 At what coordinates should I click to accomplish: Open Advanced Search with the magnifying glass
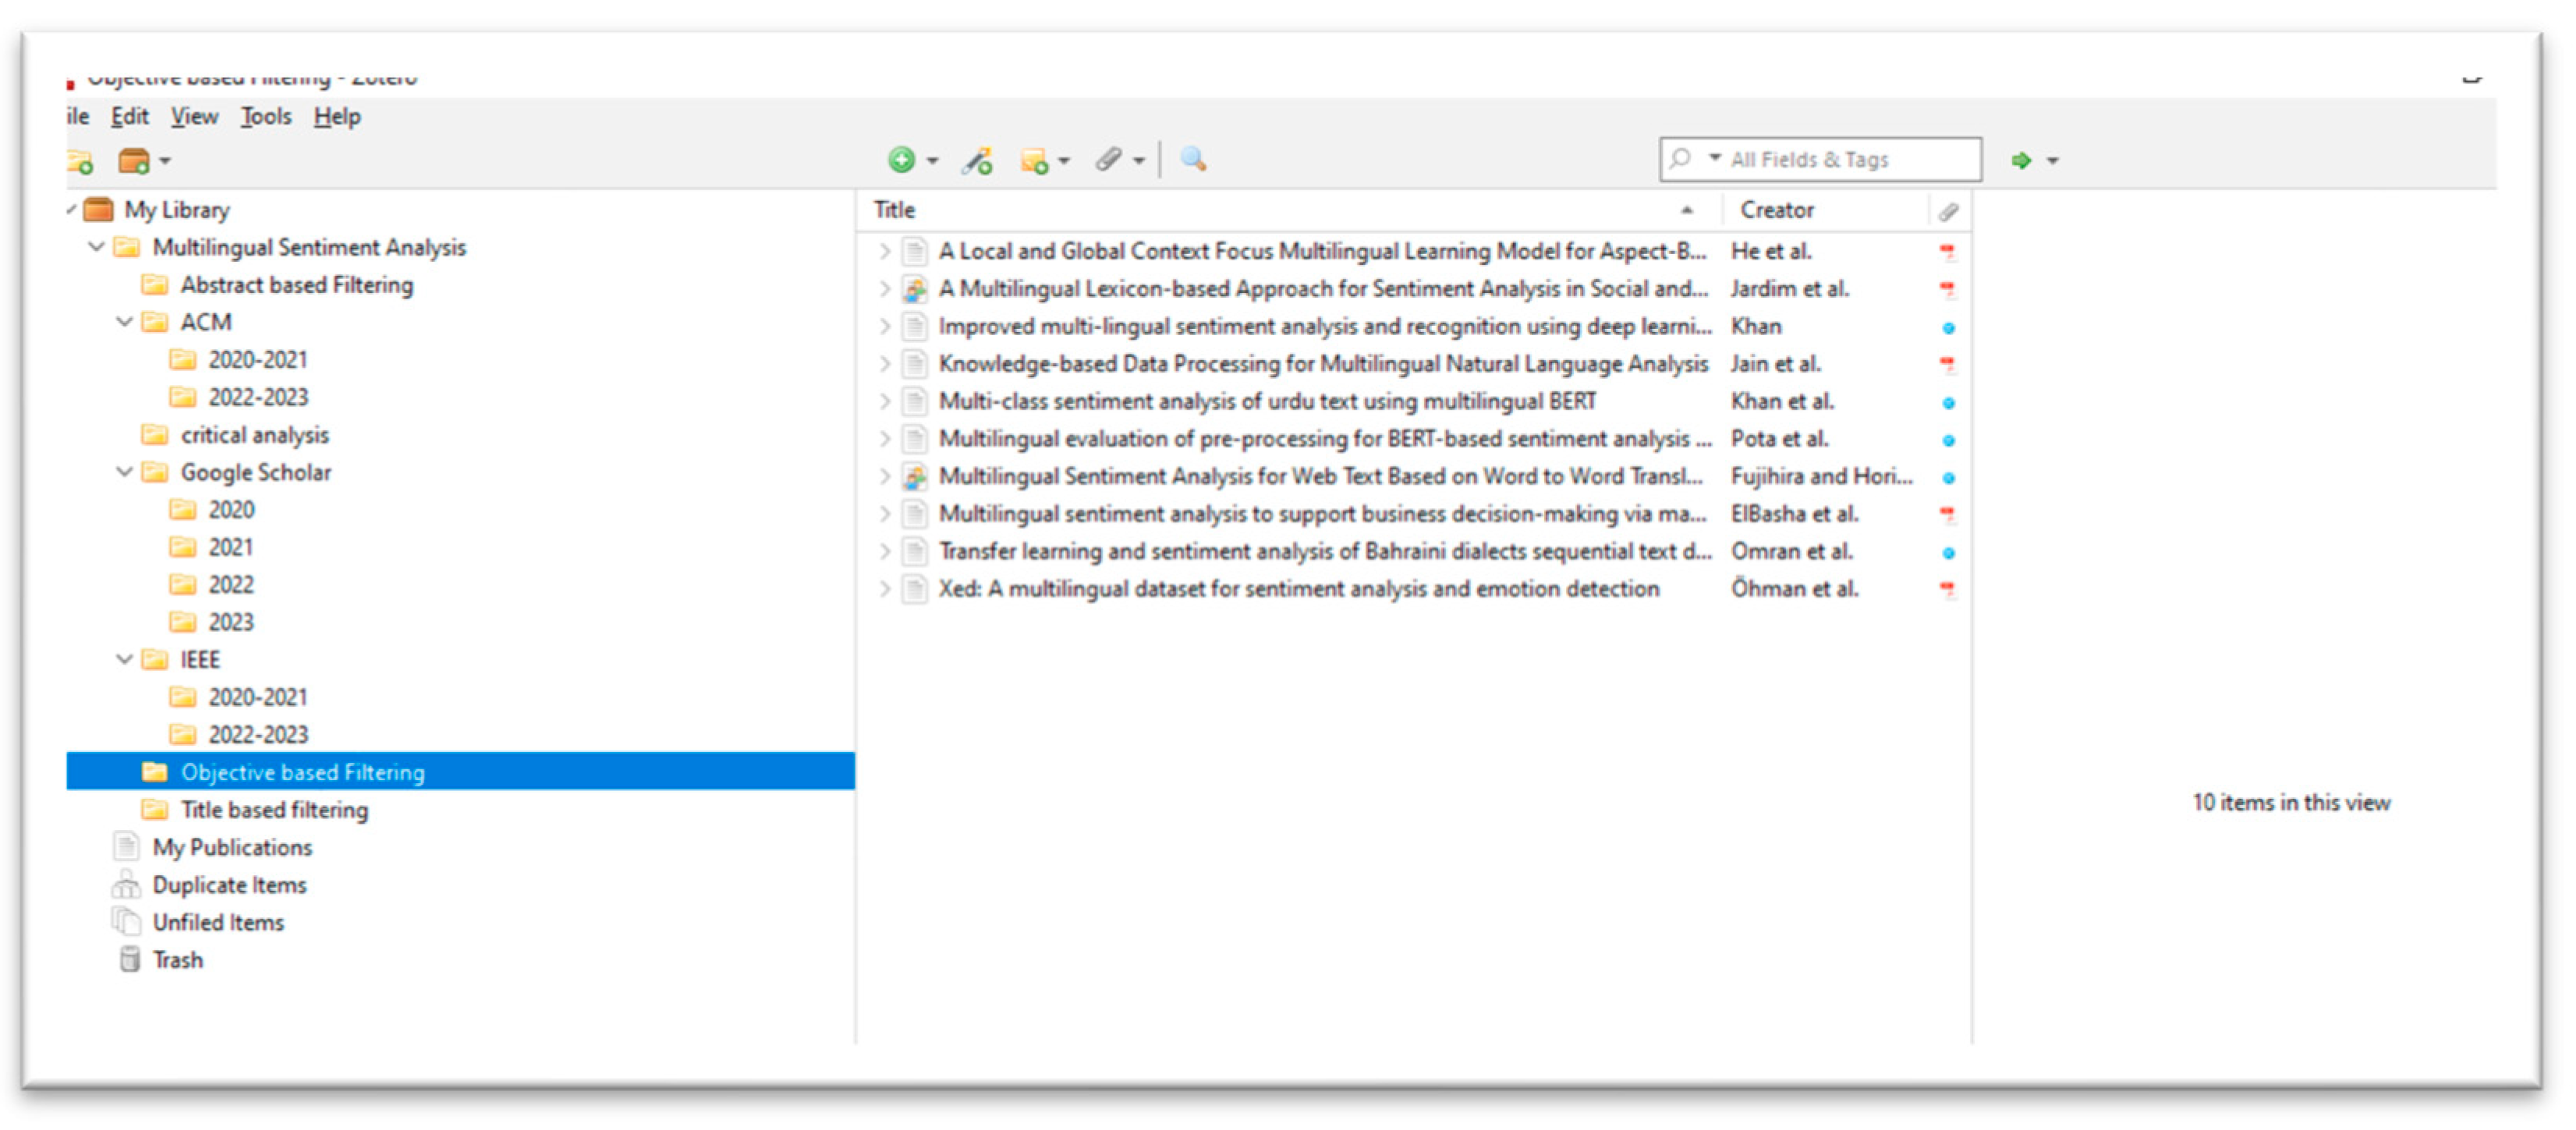tap(1192, 160)
